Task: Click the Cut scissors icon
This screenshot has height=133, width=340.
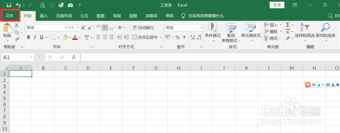Action: click(x=16, y=25)
